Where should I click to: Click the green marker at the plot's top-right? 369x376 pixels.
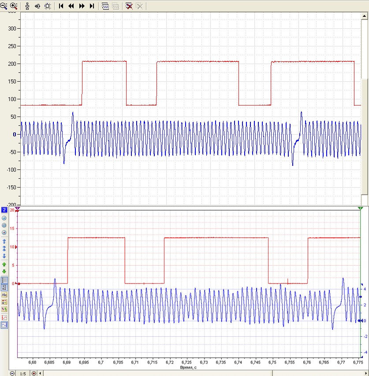pos(360,209)
